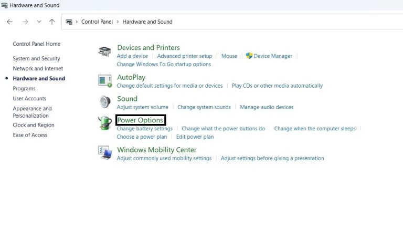Open System and Security in sidebar

tap(36, 59)
